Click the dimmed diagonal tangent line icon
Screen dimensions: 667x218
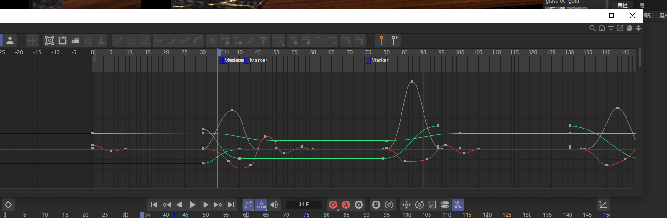pyautogui.click(x=319, y=40)
